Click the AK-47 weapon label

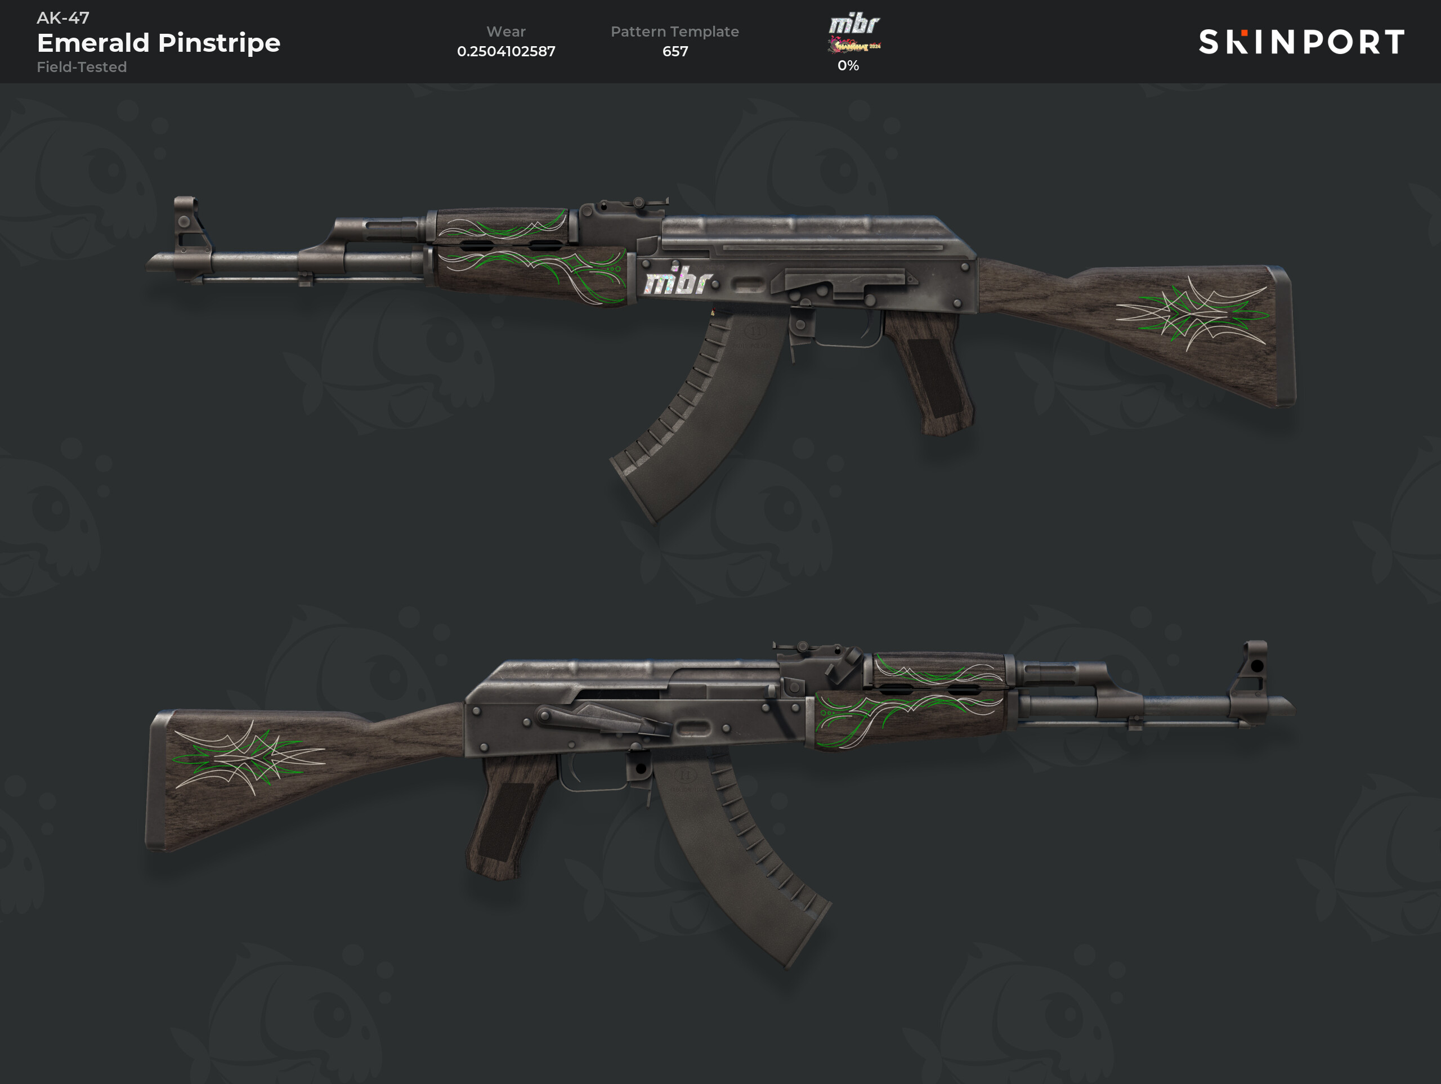pos(63,17)
